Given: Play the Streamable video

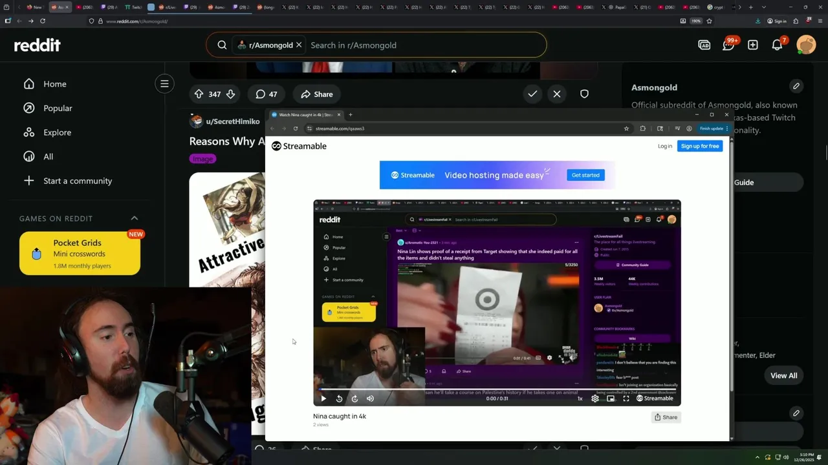Looking at the screenshot, I should point(323,398).
